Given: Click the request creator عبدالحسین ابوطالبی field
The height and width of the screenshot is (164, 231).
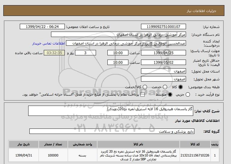Looking at the screenshot, I should pyautogui.click(x=126, y=43).
